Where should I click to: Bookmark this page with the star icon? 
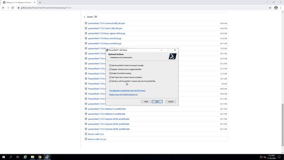point(270,8)
